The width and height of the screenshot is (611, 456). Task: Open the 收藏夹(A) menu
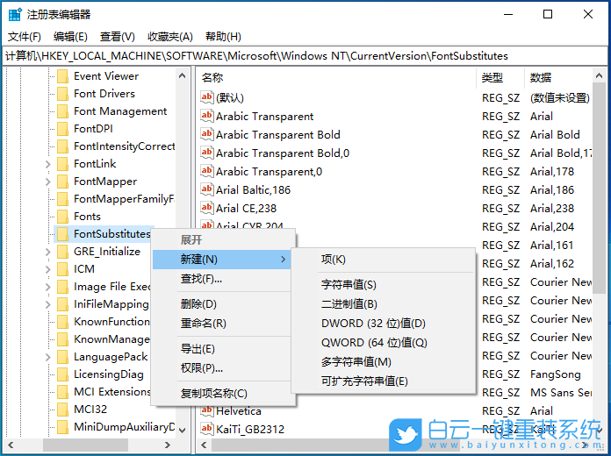click(169, 37)
